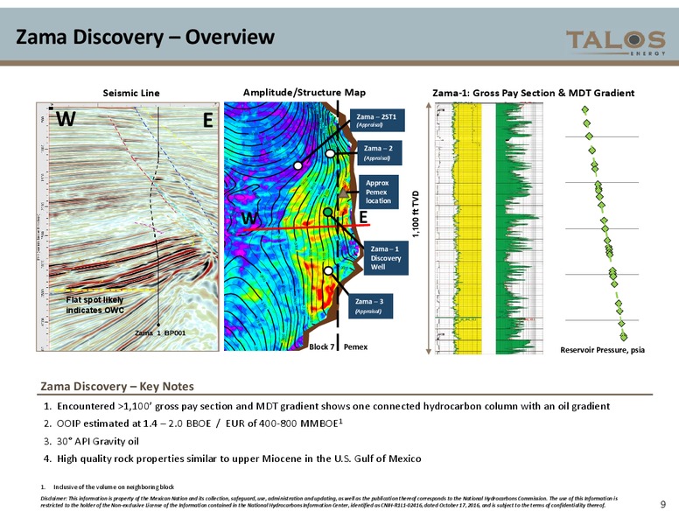The width and height of the screenshot is (679, 525).
Task: Click the white Zama-2 well marker on map
Action: pos(330,153)
